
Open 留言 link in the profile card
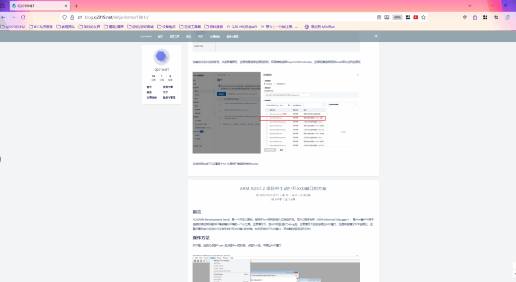[x=149, y=92]
